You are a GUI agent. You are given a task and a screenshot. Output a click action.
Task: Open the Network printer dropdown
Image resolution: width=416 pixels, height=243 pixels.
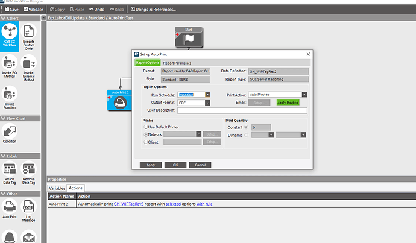click(x=198, y=134)
